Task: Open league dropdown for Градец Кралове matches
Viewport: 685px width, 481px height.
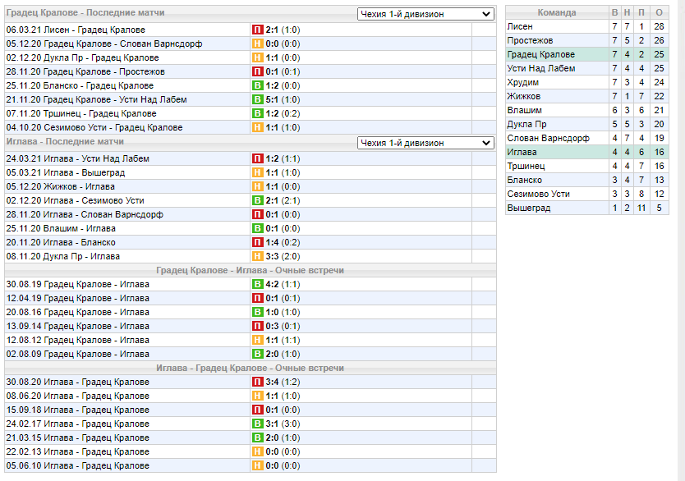Action: [x=425, y=14]
